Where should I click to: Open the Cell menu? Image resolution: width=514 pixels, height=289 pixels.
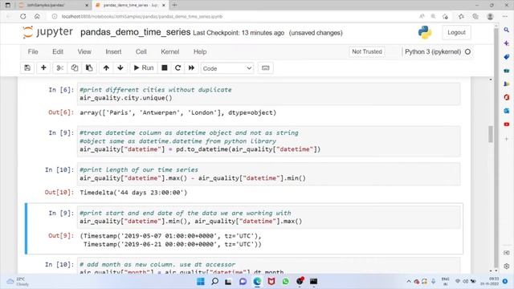pos(141,51)
